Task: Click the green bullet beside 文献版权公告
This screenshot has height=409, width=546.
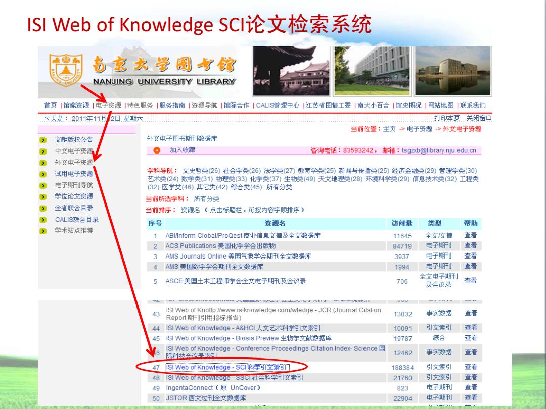Action: [43, 140]
